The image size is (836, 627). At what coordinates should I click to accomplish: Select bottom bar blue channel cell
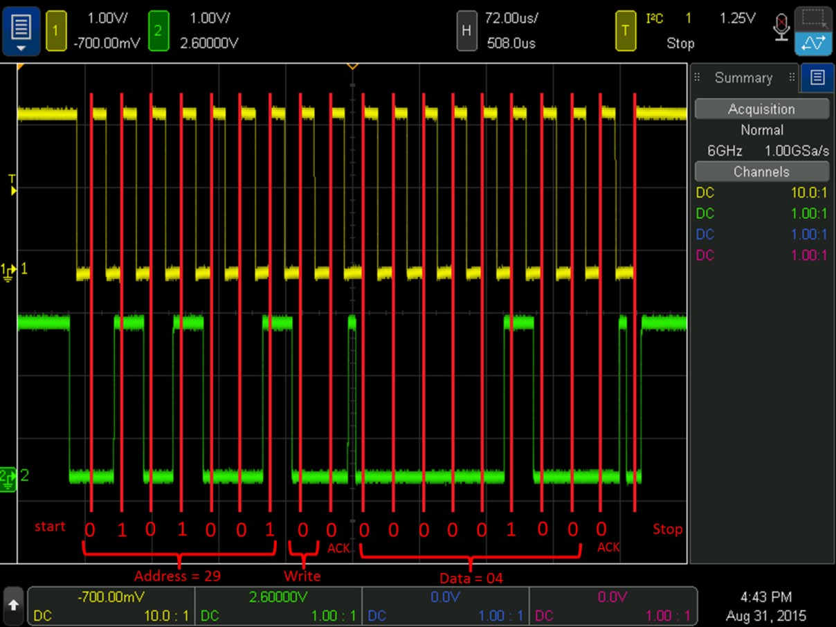click(x=445, y=606)
